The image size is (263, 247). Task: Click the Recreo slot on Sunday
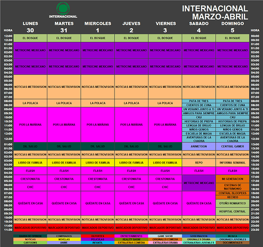click(232, 197)
